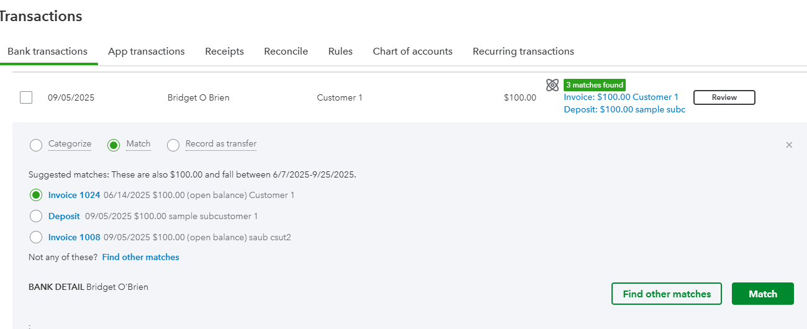Choose Invoice 1008 suggested match radio

pos(36,237)
